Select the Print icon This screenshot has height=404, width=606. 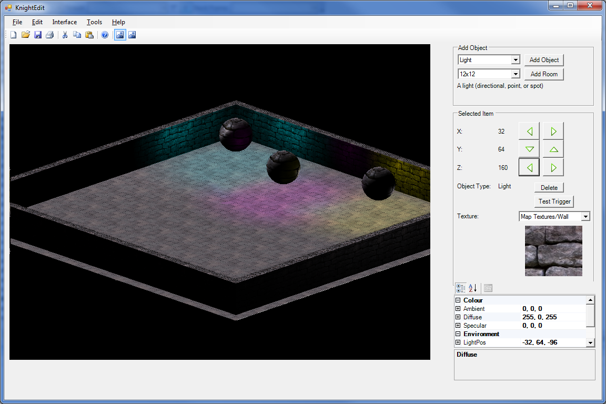[x=49, y=34]
